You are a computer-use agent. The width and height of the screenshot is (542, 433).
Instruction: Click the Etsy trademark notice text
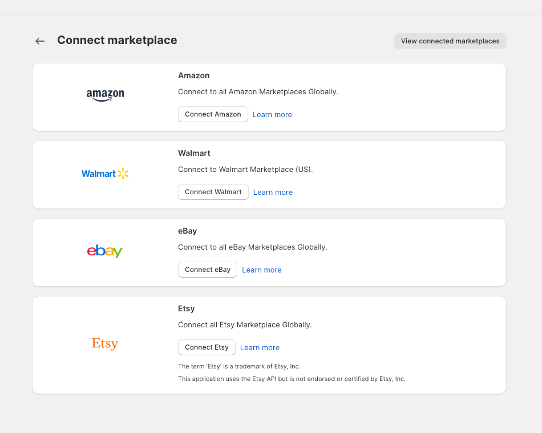click(239, 367)
